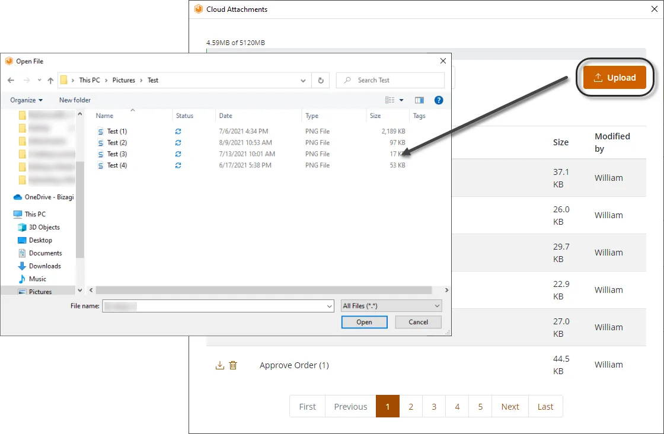Cancel the Open File dialog
This screenshot has height=434, width=664.
(x=419, y=322)
